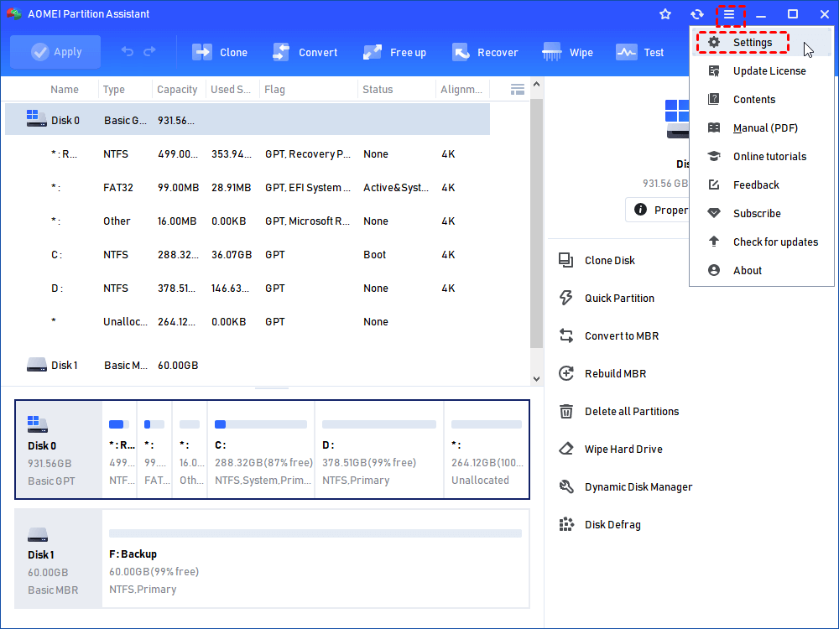Click the Apply button
The image size is (839, 629).
click(x=55, y=52)
